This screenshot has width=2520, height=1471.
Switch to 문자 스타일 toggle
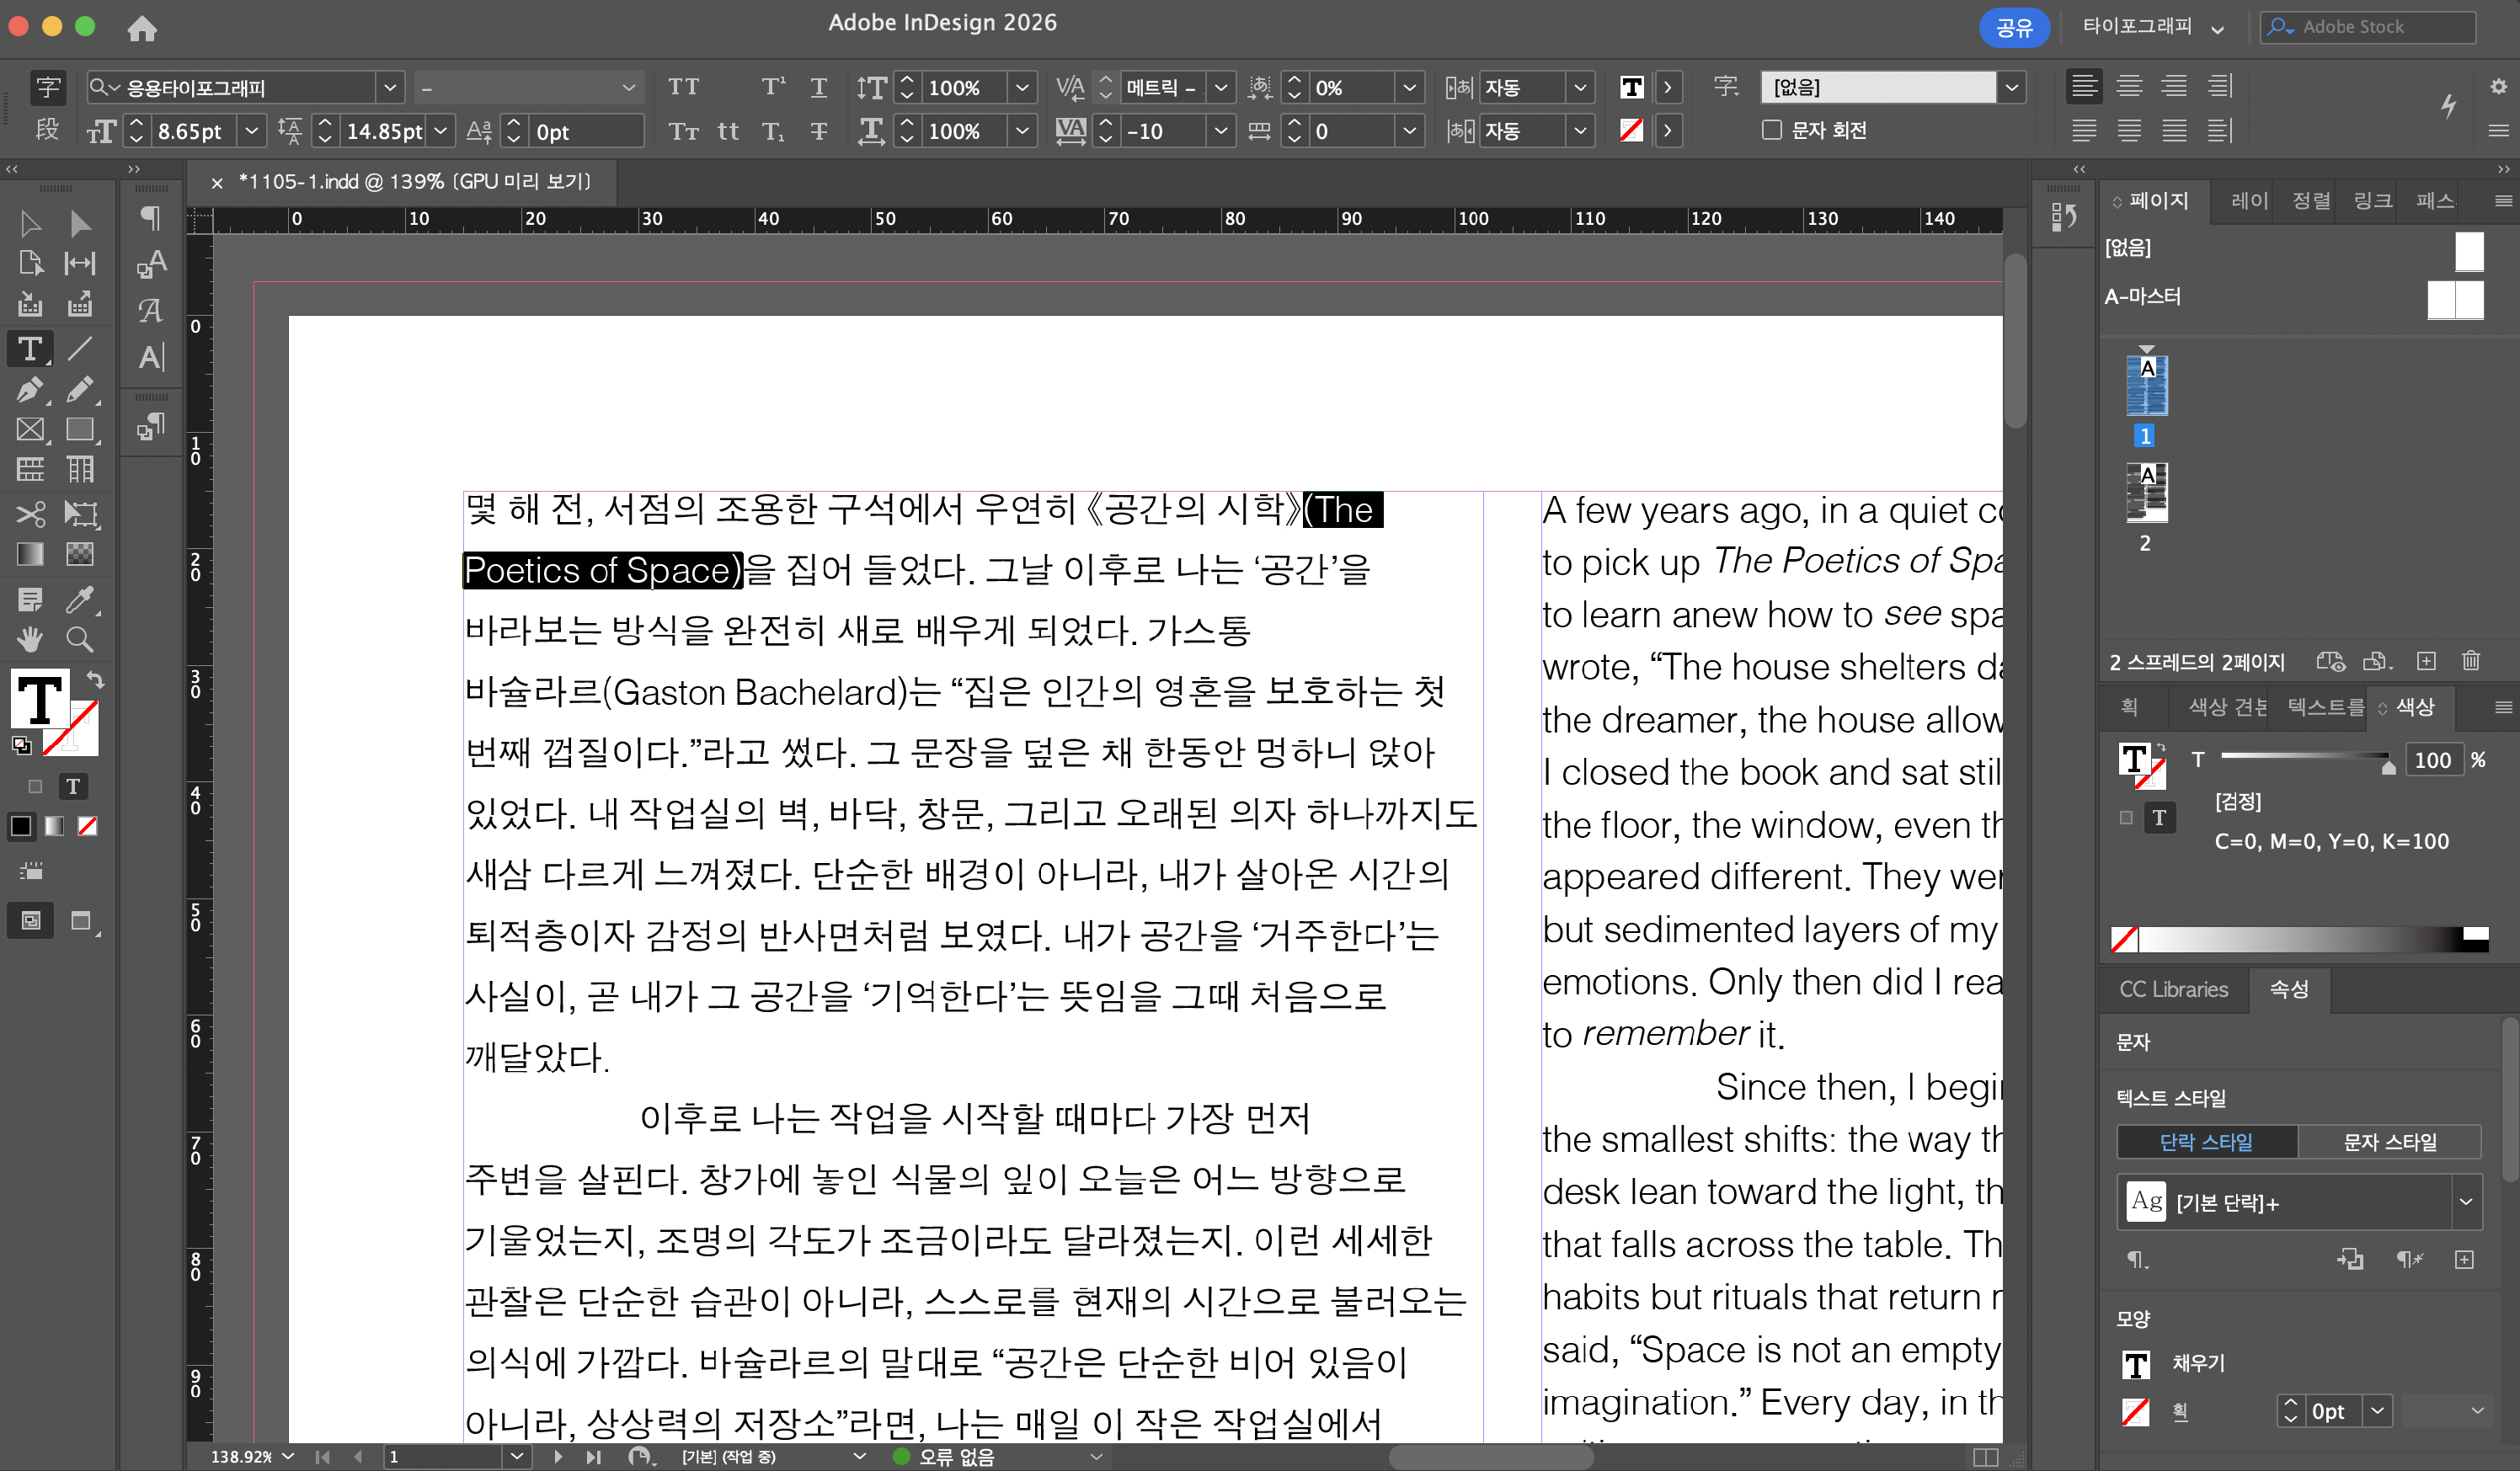(x=2389, y=1141)
